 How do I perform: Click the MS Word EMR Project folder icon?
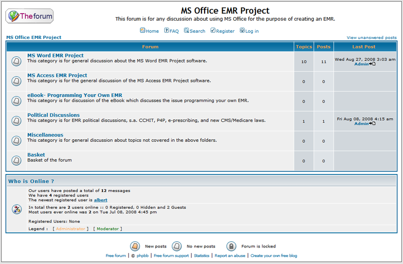click(17, 61)
